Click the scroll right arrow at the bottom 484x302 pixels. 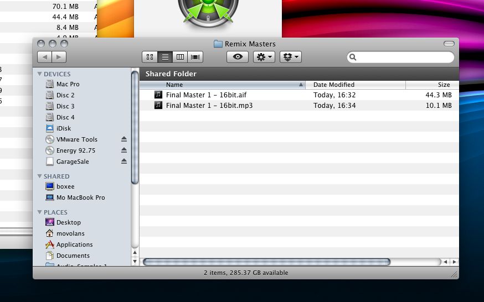click(x=454, y=262)
